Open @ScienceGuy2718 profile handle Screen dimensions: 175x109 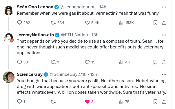68,74
